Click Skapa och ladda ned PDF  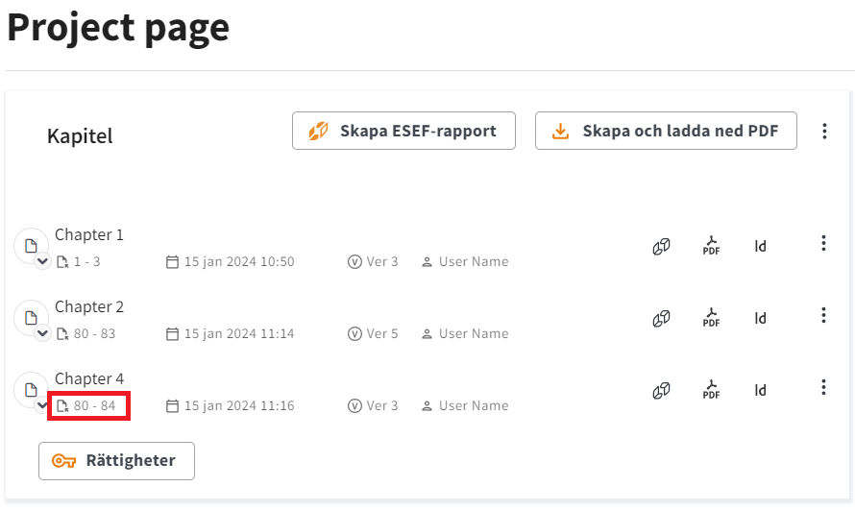click(666, 131)
